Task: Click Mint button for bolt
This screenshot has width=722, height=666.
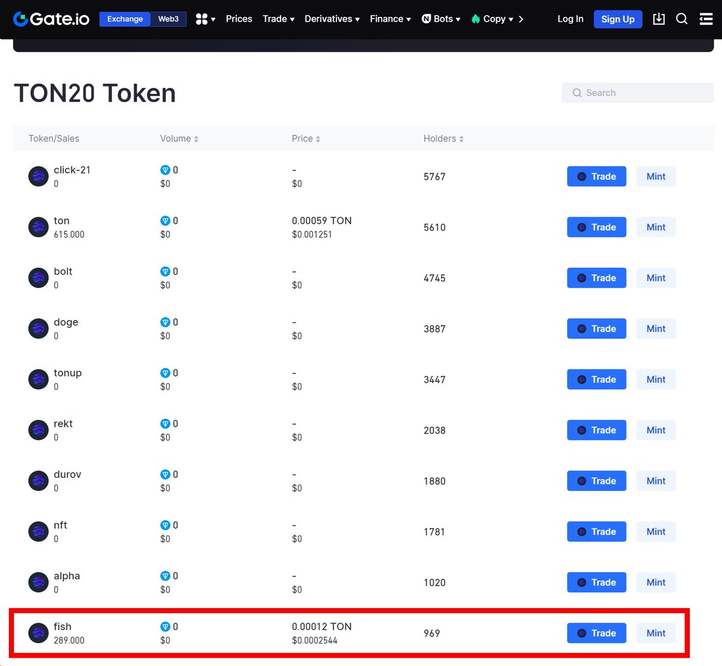Action: 656,278
